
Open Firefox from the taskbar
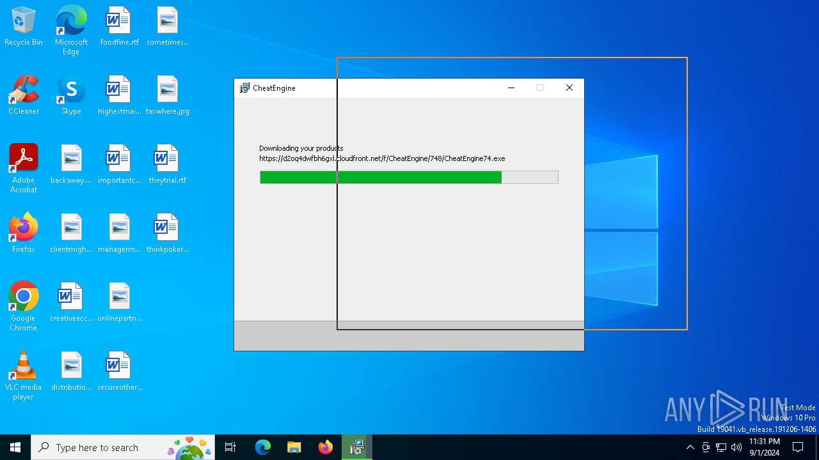click(x=326, y=447)
